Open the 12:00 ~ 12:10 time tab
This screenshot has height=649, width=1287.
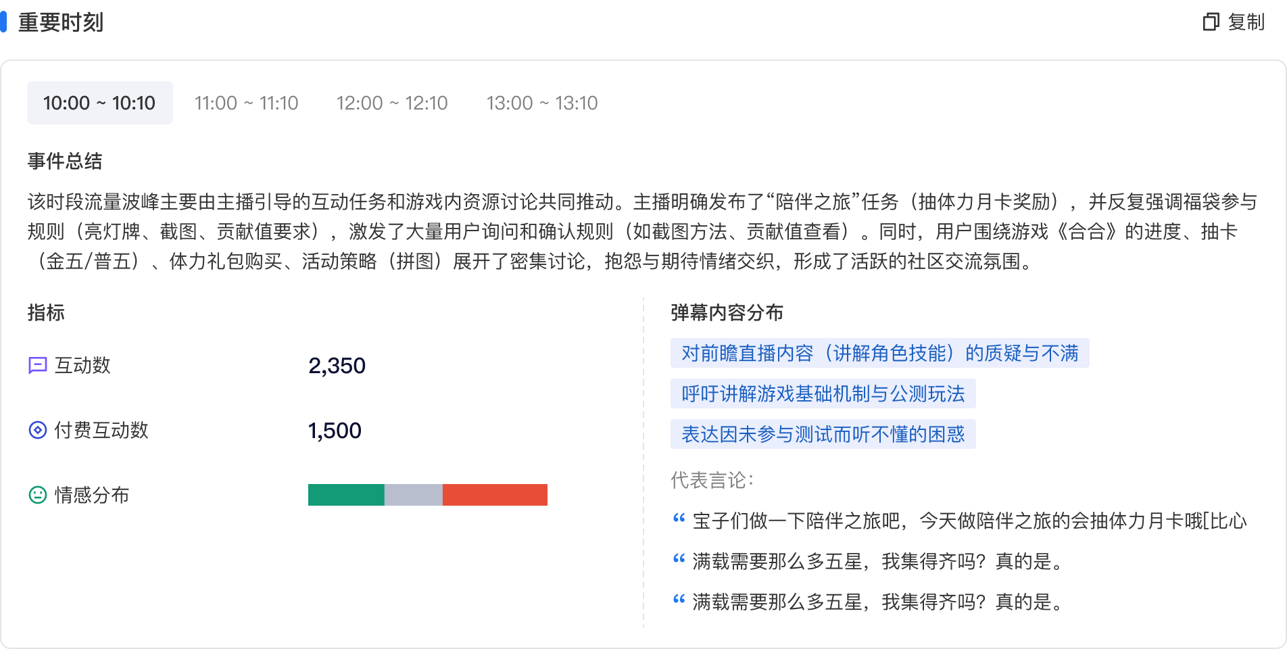pyautogui.click(x=392, y=103)
